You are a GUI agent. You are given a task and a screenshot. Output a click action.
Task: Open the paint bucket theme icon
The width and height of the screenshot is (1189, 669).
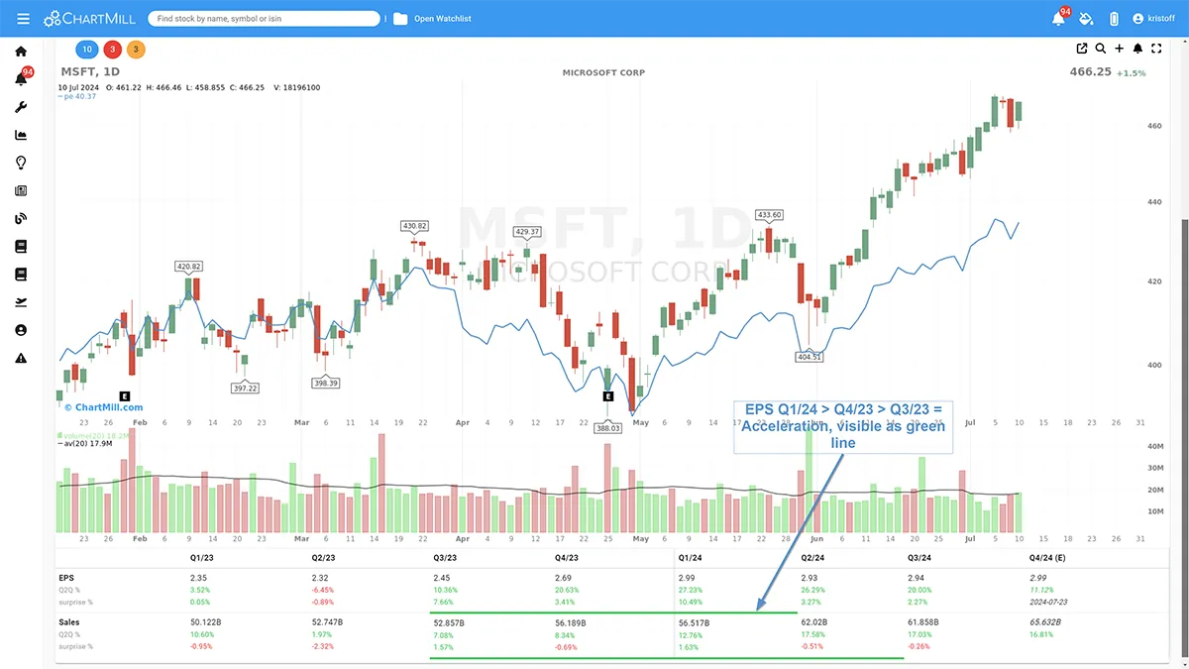tap(1086, 19)
